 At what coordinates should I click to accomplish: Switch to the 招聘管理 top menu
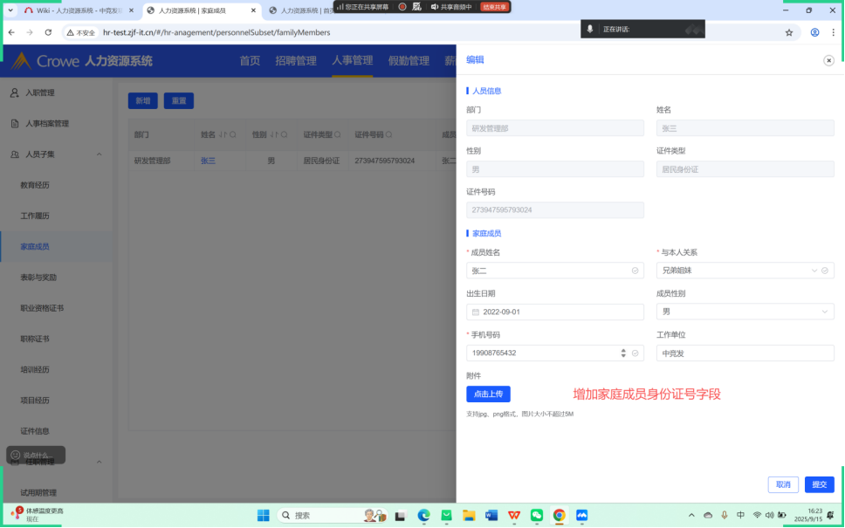coord(296,61)
